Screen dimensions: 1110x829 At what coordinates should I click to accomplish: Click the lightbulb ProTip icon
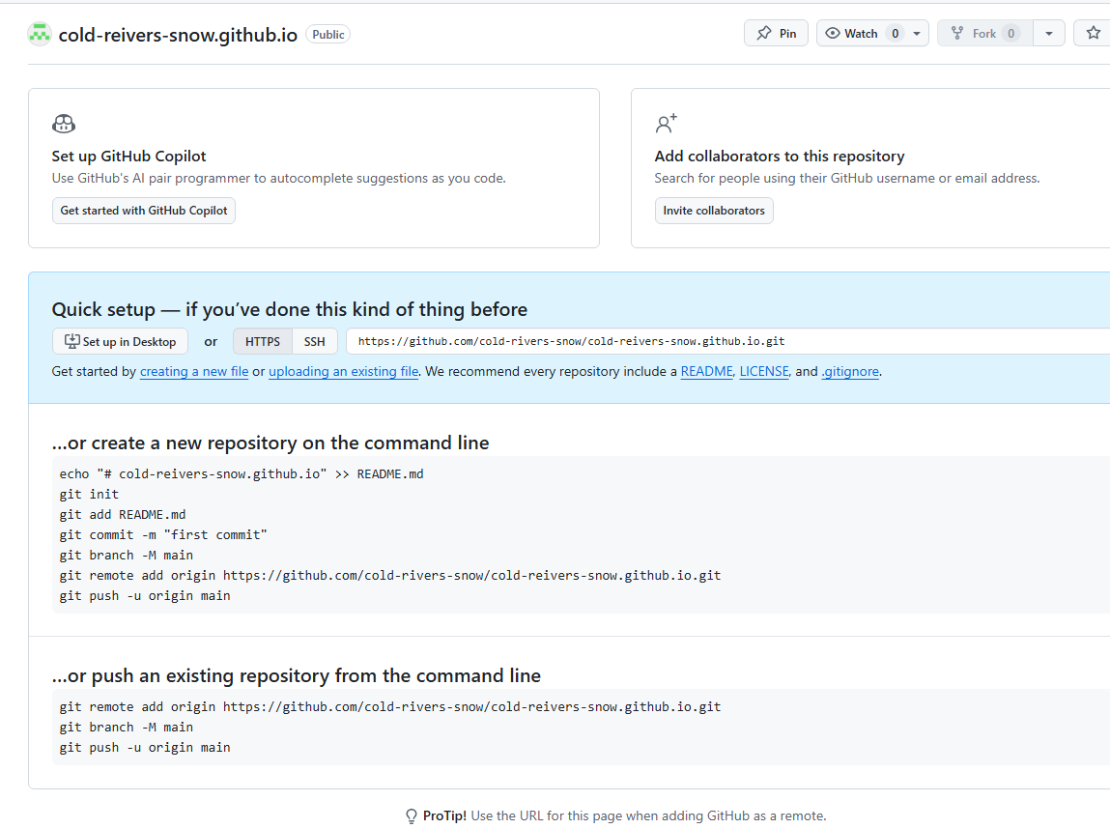coord(412,816)
